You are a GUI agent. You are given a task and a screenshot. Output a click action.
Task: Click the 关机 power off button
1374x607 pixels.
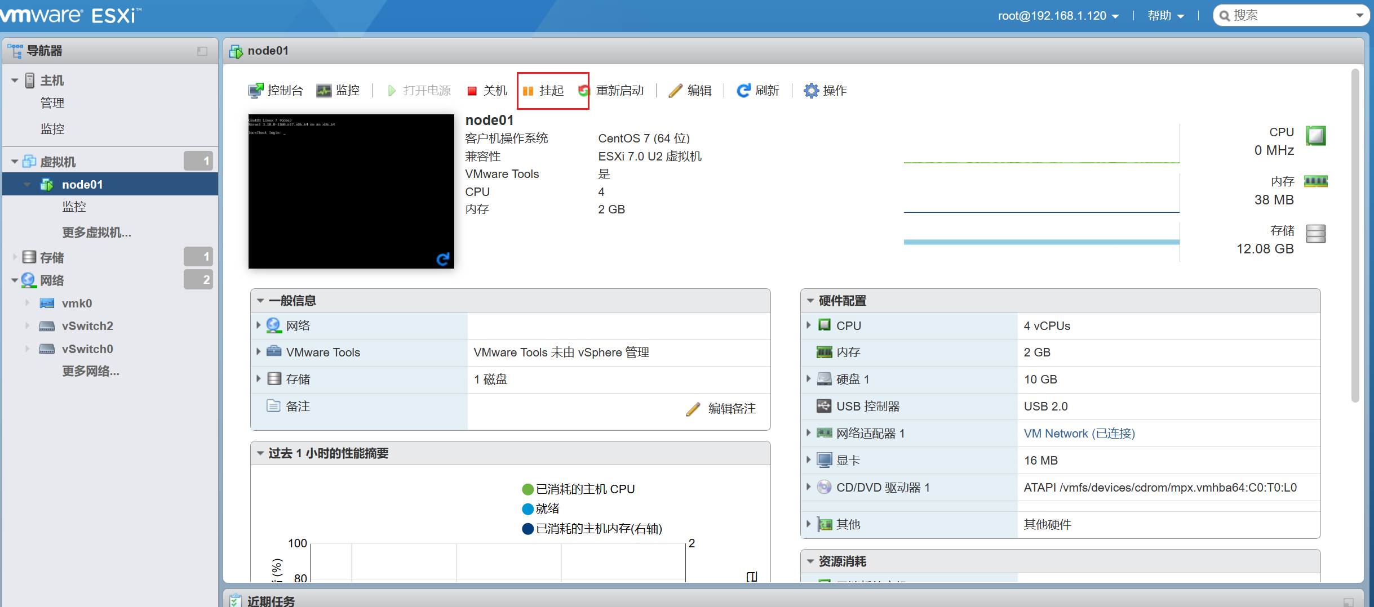(x=487, y=91)
